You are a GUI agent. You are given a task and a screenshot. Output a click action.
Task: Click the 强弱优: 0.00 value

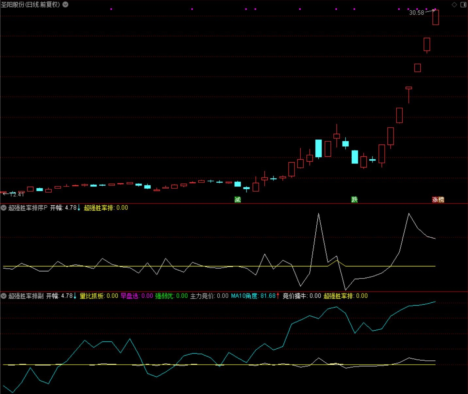(172, 296)
